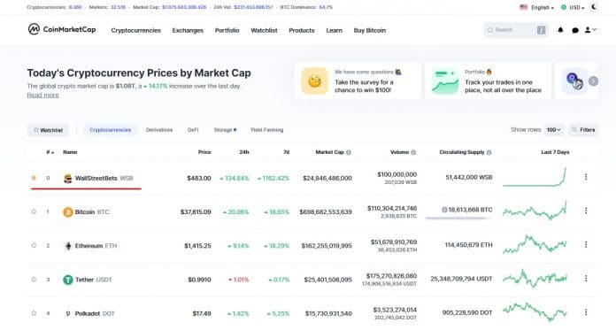
Task: Click Circulating Supply info icon
Action: click(x=489, y=152)
